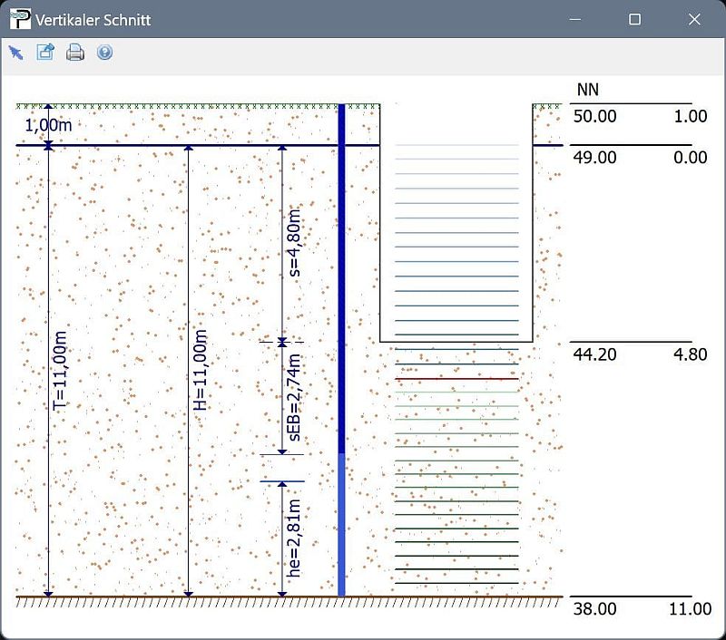Minimize the Vertikaler Schnitt window
Image resolution: width=726 pixels, height=640 pixels.
point(575,19)
